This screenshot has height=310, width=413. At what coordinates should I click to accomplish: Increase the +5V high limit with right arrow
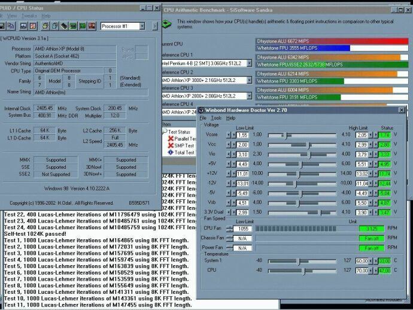[x=376, y=164]
